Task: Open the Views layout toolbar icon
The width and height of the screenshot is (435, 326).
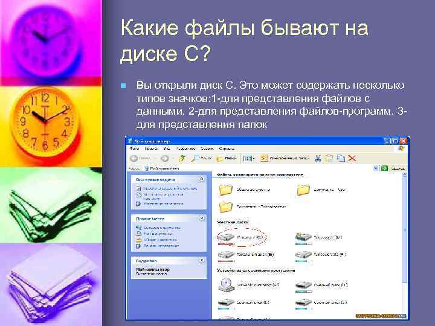Action: 247,159
